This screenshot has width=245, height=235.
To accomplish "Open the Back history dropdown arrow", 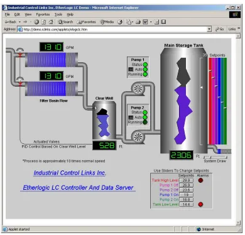I will click(x=19, y=22).
